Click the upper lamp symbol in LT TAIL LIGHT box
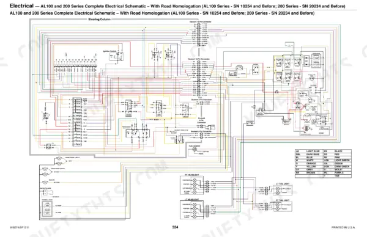The image size is (367, 237). pos(278,189)
